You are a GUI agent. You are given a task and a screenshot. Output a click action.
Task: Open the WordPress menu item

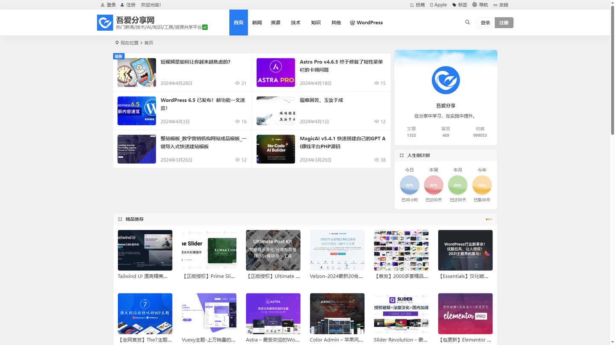(366, 23)
